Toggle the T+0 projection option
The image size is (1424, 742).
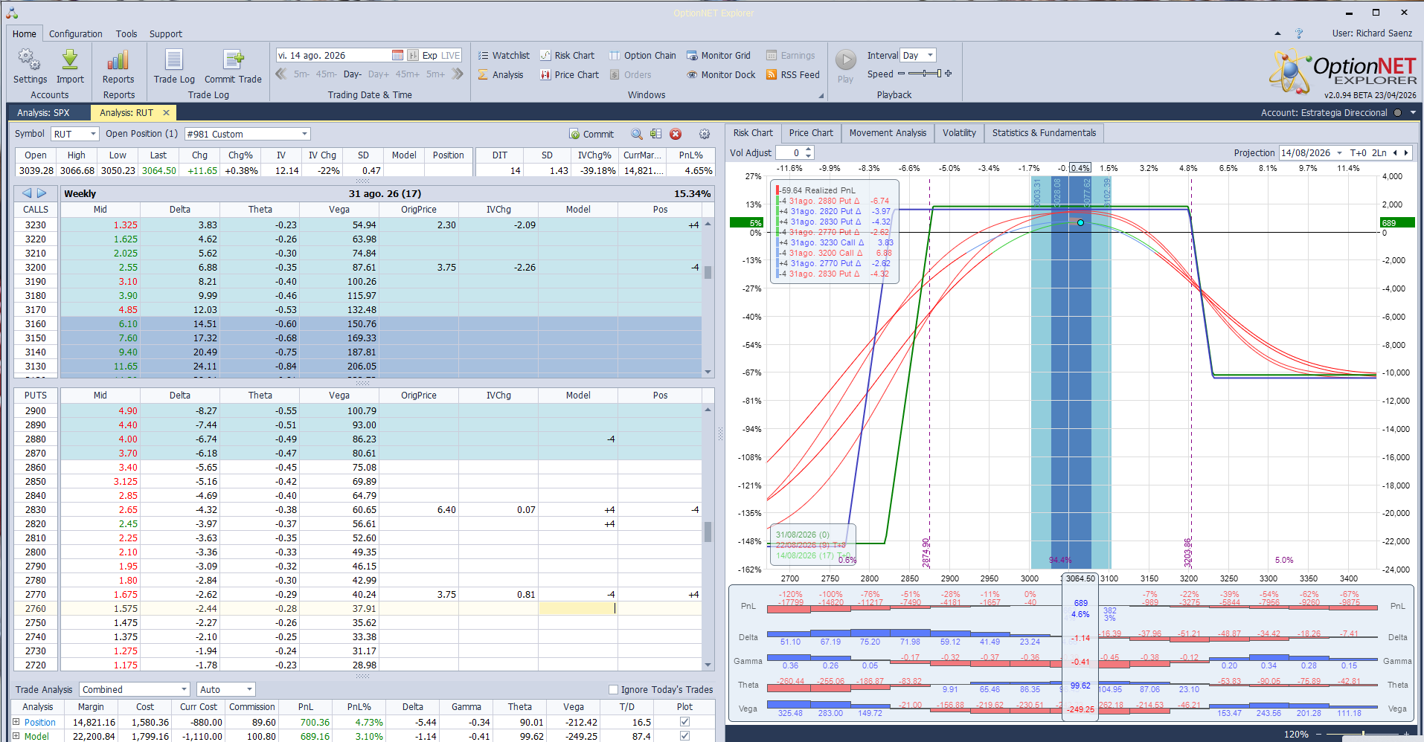click(x=1358, y=152)
